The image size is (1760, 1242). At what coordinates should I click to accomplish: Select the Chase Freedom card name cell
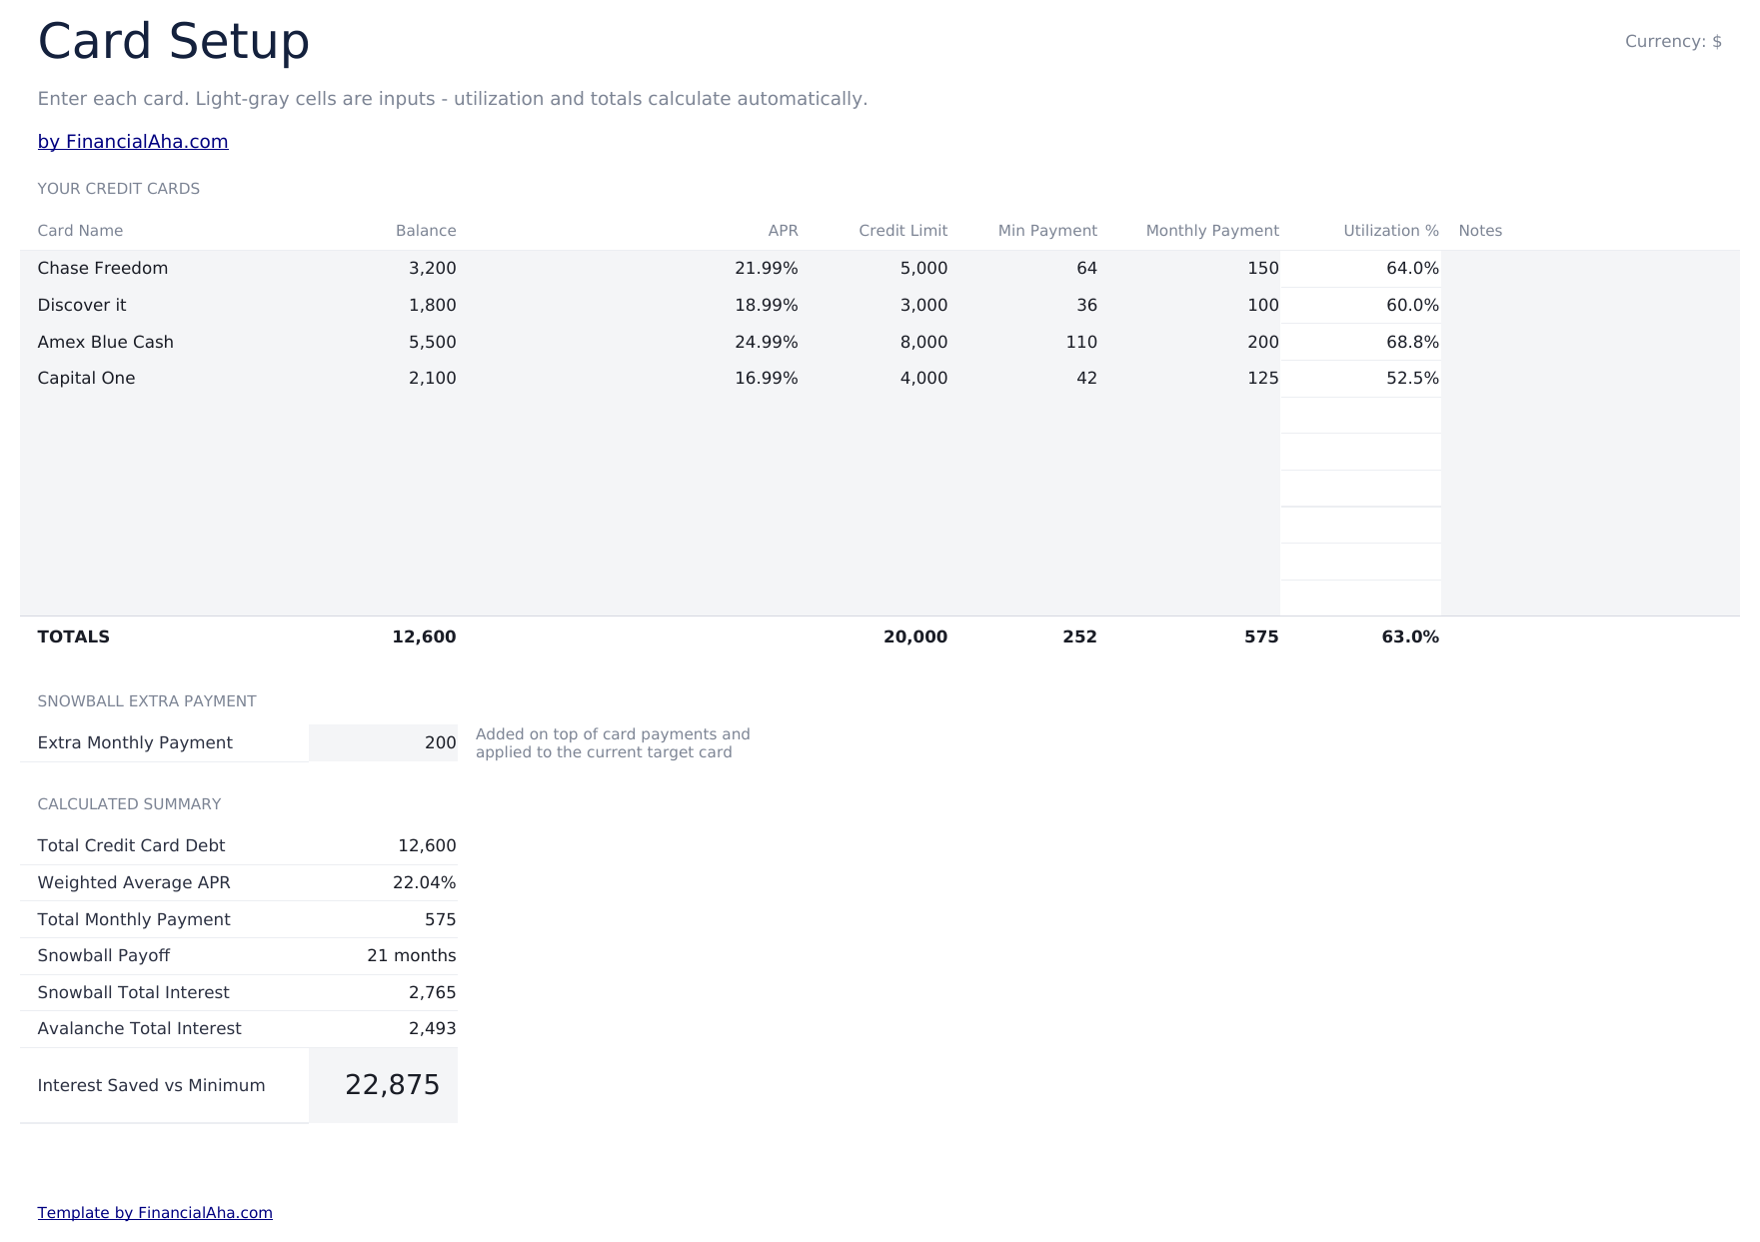coord(164,269)
